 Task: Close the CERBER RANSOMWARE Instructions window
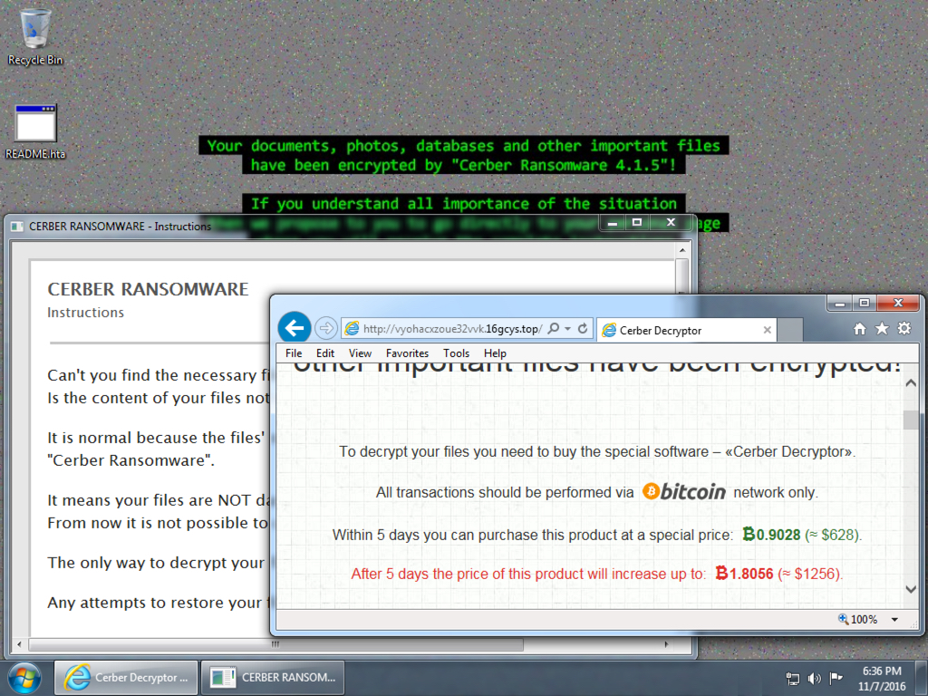click(x=671, y=223)
